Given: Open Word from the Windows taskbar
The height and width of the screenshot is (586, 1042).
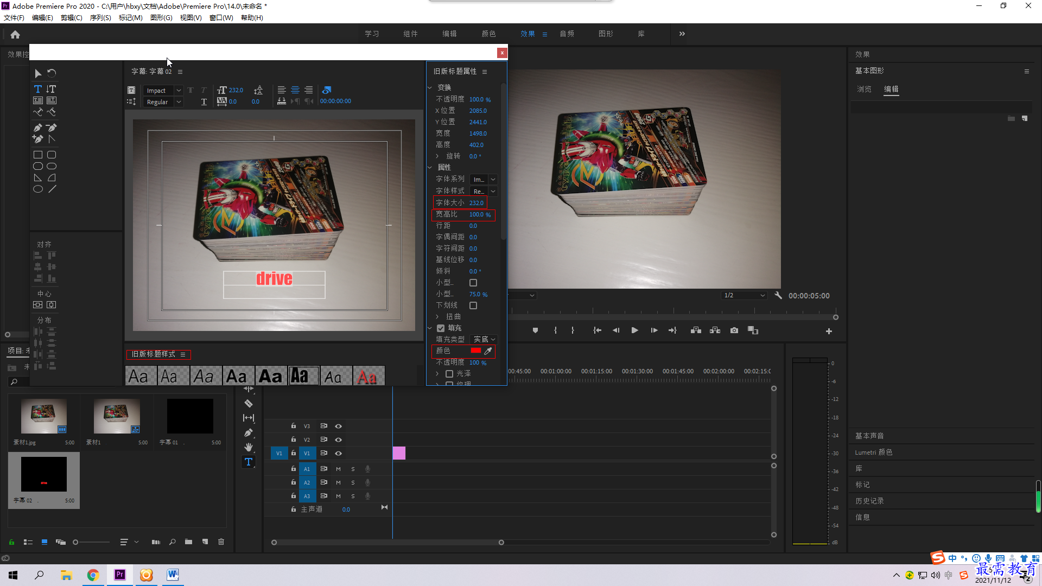Looking at the screenshot, I should 173,575.
